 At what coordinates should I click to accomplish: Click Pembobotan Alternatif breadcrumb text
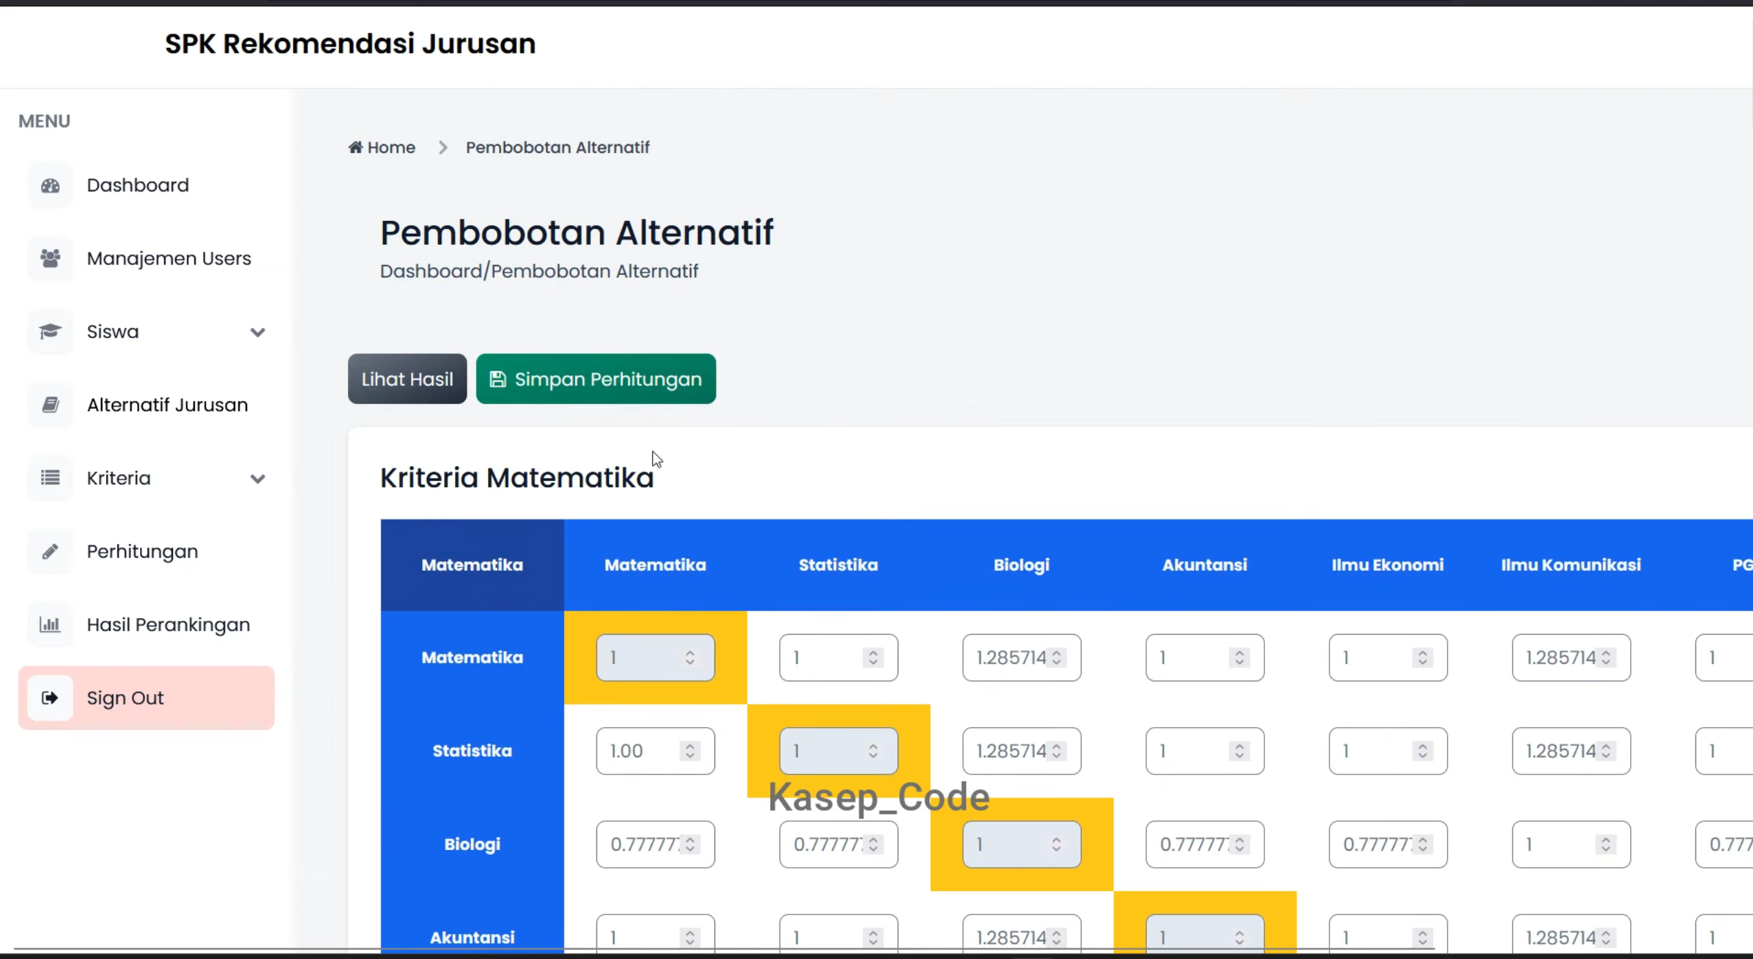[557, 147]
